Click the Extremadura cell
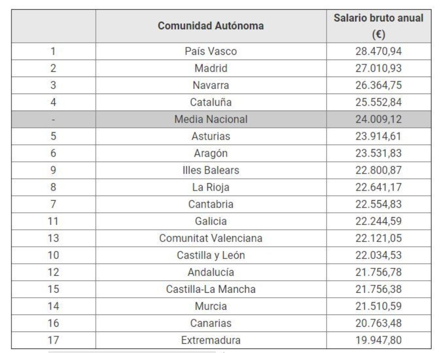The height and width of the screenshot is (353, 444). (211, 340)
